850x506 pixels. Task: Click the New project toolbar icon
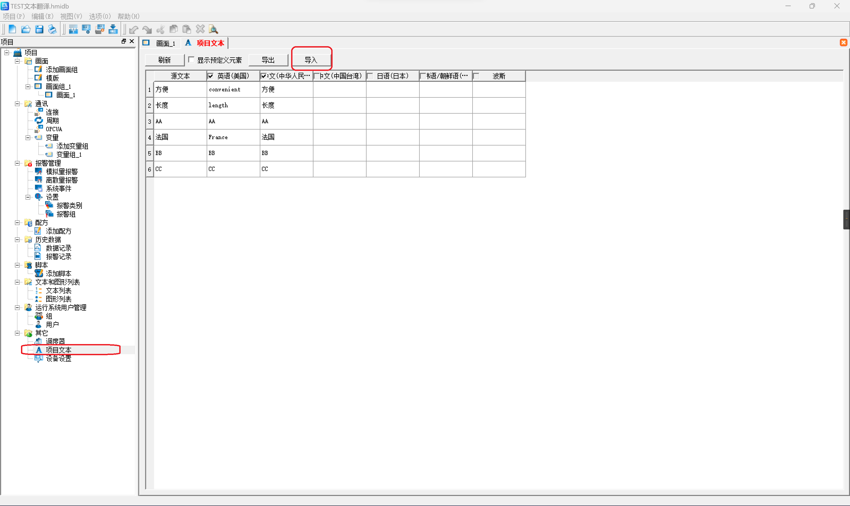pyautogui.click(x=12, y=29)
